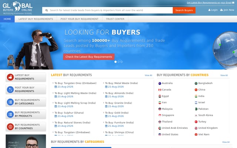This screenshot has width=237, height=148.
Task: Click the Malaysia flag icon
Action: click(x=160, y=109)
